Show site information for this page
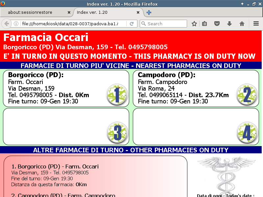 pyautogui.click(x=16, y=24)
